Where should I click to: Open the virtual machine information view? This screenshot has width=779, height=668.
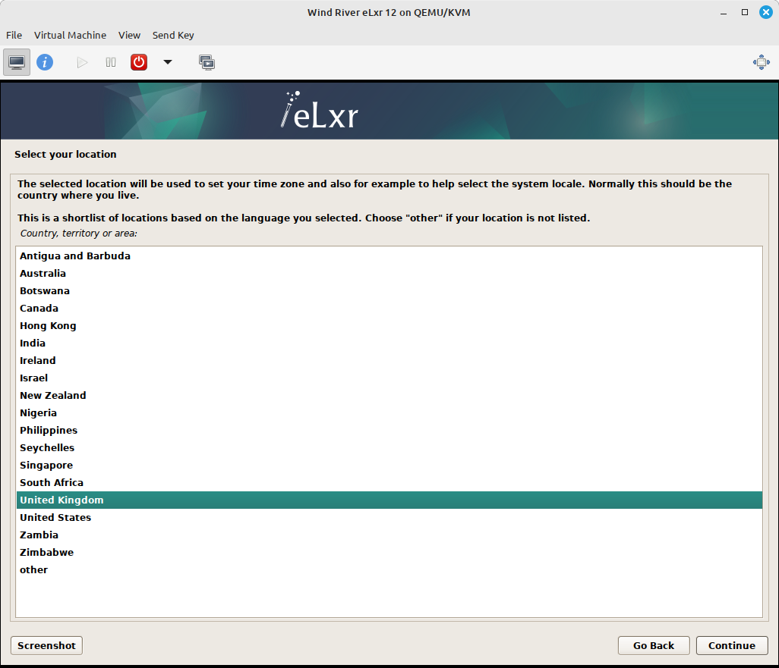click(45, 62)
